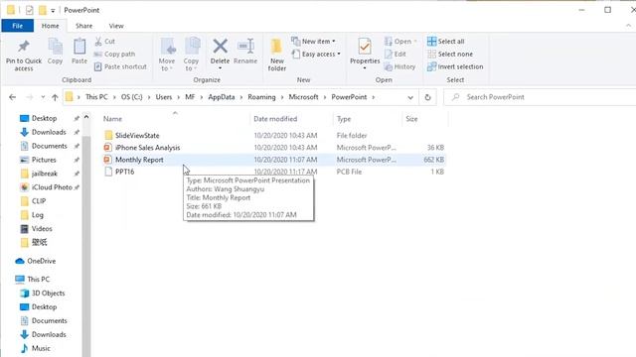Screen dimensions: 636x357
Task: Click inside Search PowerPoint box
Action: point(540,97)
